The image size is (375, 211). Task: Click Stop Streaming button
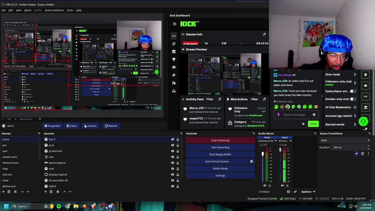click(x=220, y=140)
